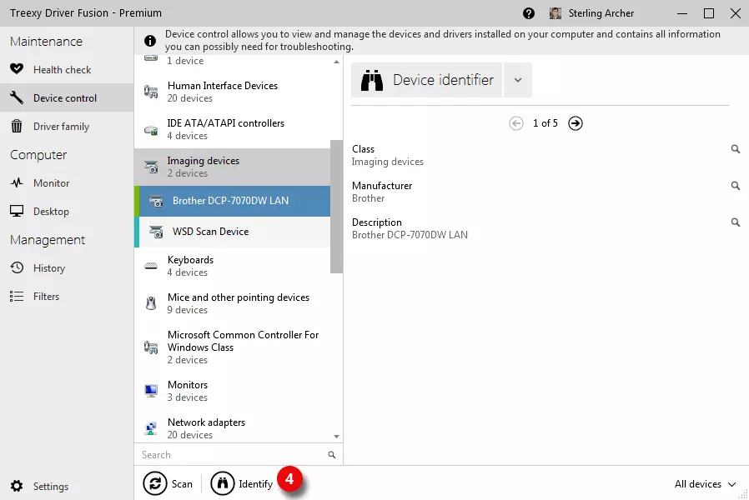Click the '1 of 5' page indicator
749x500 pixels.
pyautogui.click(x=545, y=123)
